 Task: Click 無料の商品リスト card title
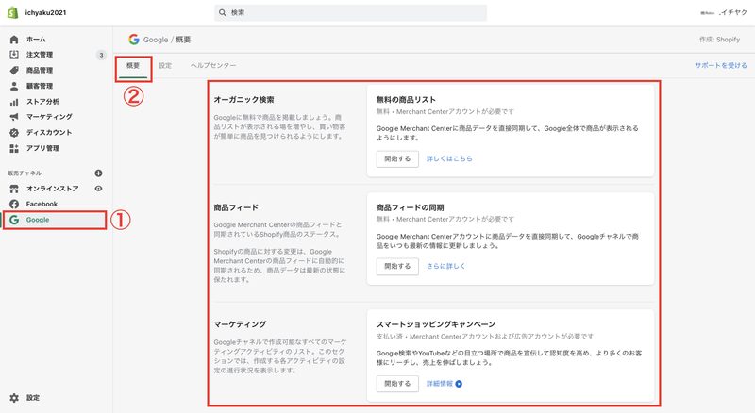tap(406, 100)
